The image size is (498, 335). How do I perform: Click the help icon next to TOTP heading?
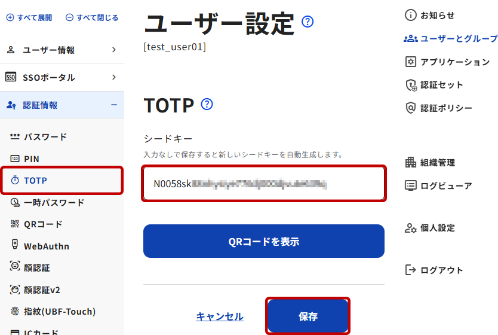207,105
